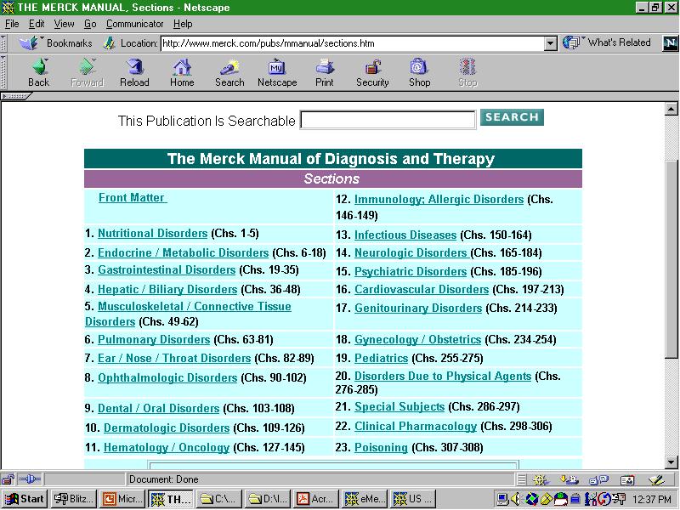This screenshot has height=510, width=680.
Task: Go to the Home page icon
Action: tap(182, 72)
